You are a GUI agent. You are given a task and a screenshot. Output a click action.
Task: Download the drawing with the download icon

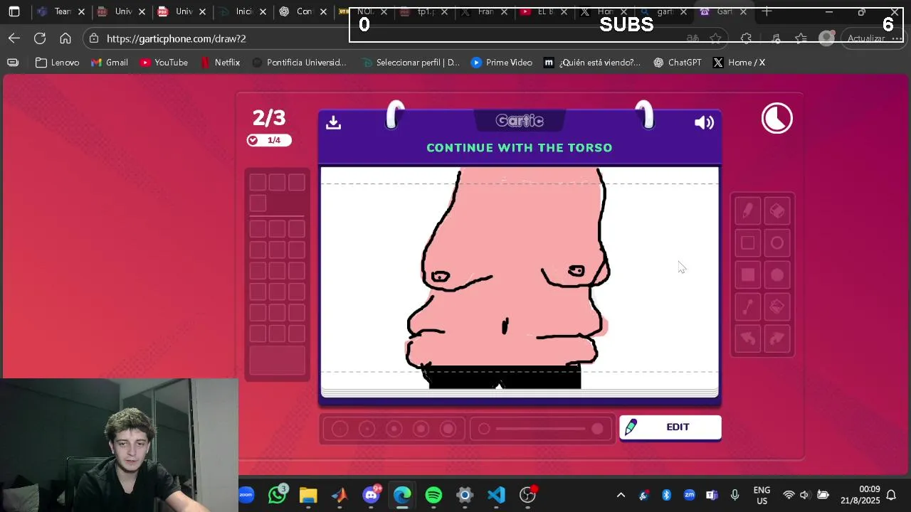click(333, 122)
